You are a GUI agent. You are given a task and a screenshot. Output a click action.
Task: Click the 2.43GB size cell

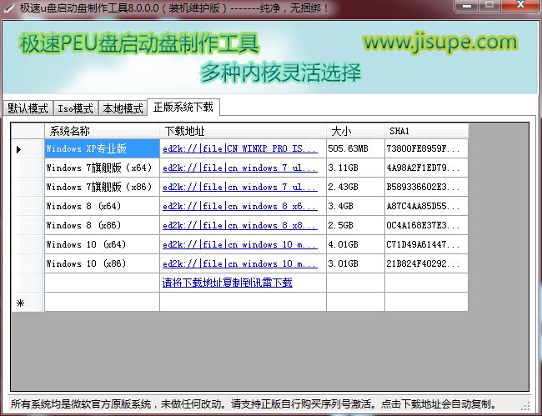coord(355,187)
